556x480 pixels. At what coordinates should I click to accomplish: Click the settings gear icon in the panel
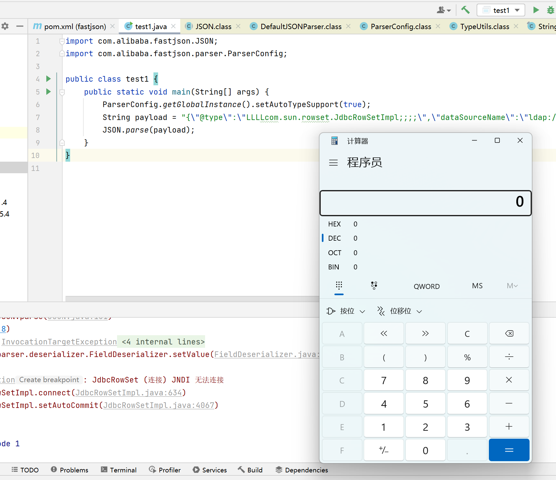(x=5, y=26)
